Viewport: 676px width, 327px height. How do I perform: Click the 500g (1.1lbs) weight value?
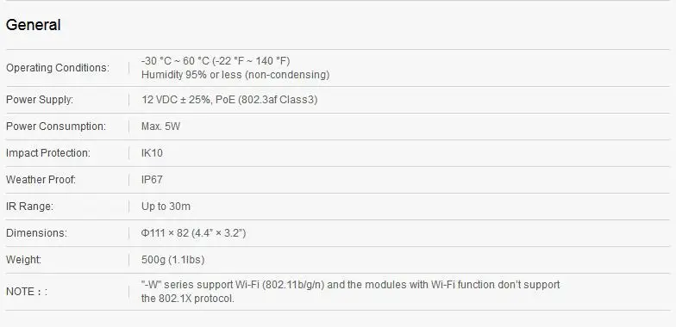click(172, 260)
